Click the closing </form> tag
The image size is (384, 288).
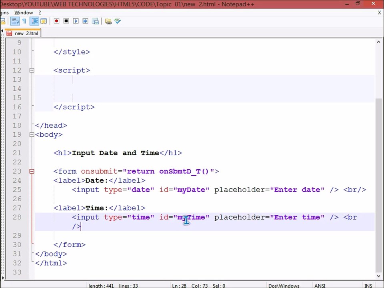70,245
